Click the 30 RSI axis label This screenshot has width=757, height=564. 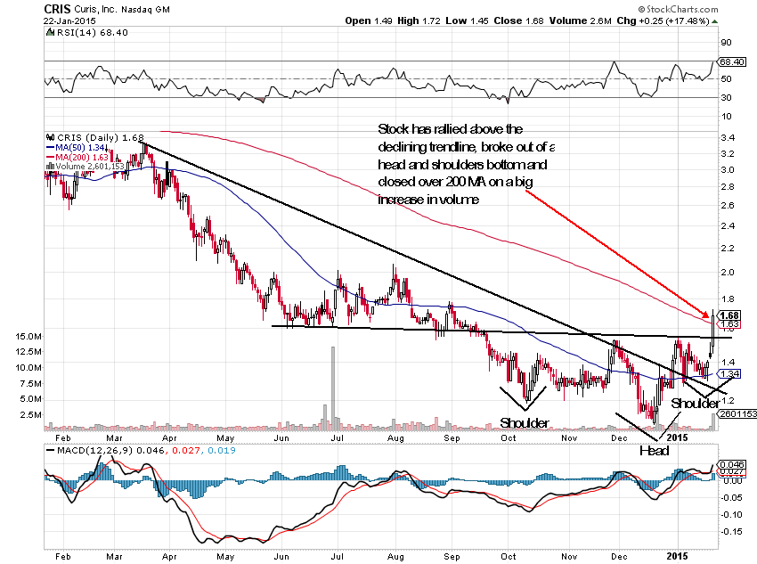(x=726, y=97)
